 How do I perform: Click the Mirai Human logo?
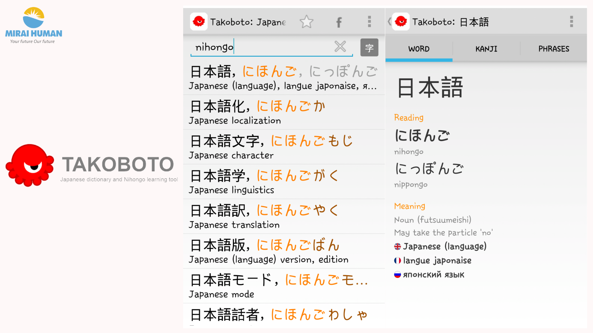coord(33,26)
